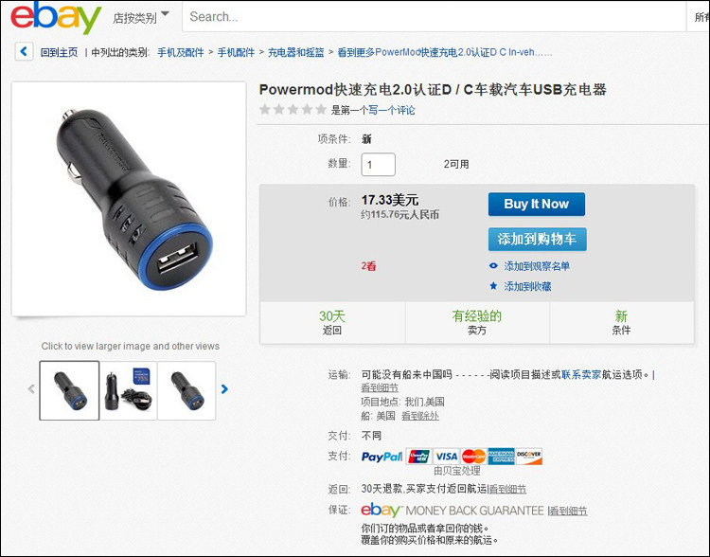The width and height of the screenshot is (710, 557).
Task: Click the PayPal payment logo
Action: (382, 457)
